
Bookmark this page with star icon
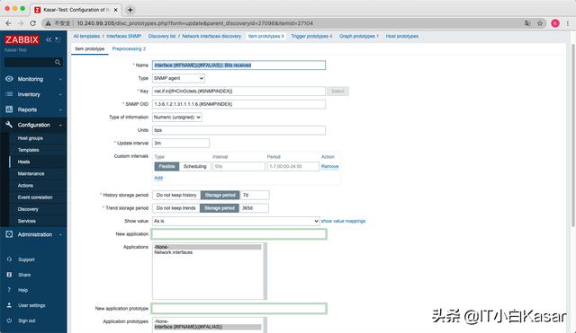click(x=540, y=23)
